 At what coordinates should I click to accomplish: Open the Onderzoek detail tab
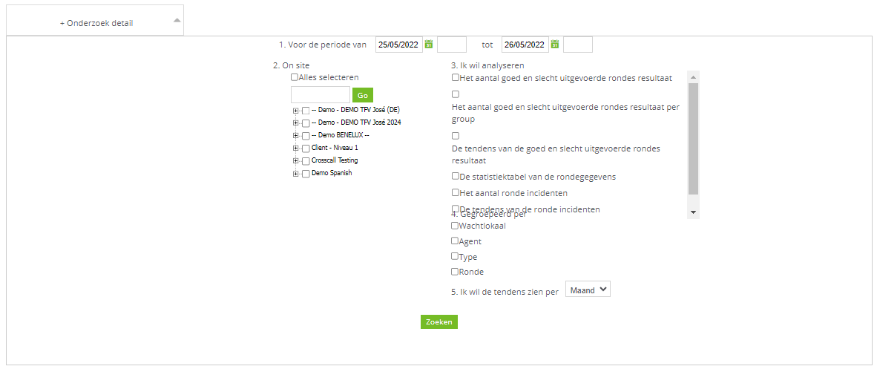96,24
